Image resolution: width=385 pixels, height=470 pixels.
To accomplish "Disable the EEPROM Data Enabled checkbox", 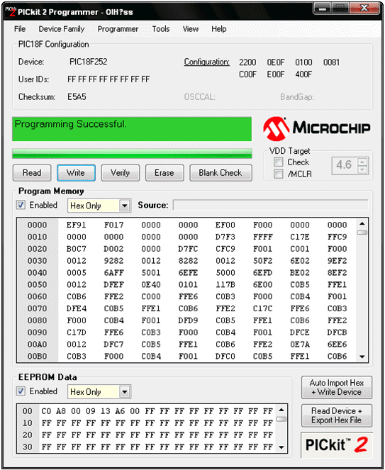I will click(21, 391).
